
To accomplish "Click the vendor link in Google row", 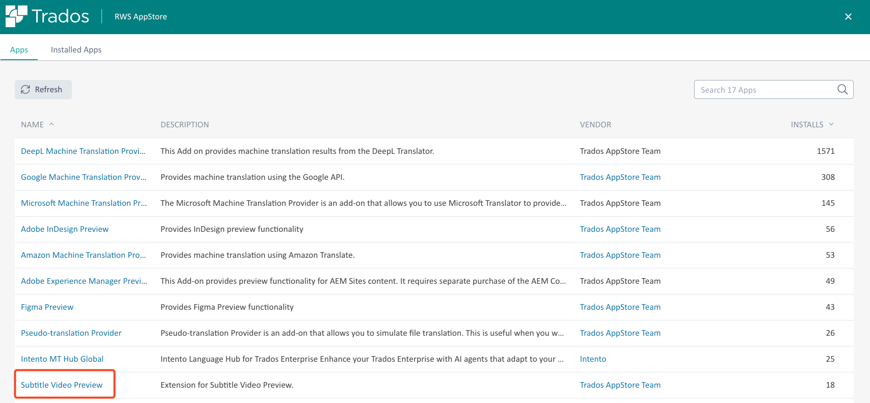I will click(620, 177).
